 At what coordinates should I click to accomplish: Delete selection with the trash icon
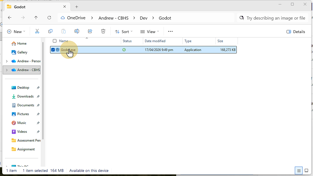pos(103,31)
